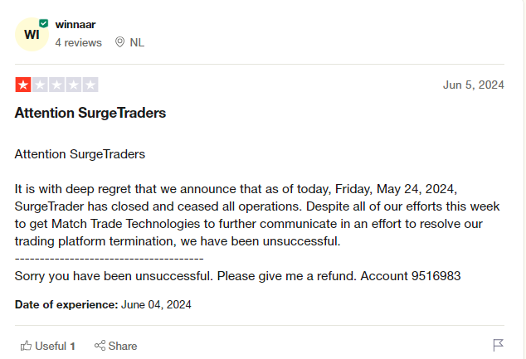Click the red first rating star

[x=22, y=85]
